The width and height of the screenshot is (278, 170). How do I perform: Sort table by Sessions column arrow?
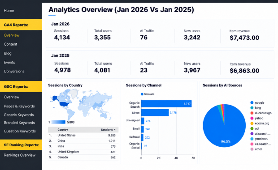click(115, 130)
